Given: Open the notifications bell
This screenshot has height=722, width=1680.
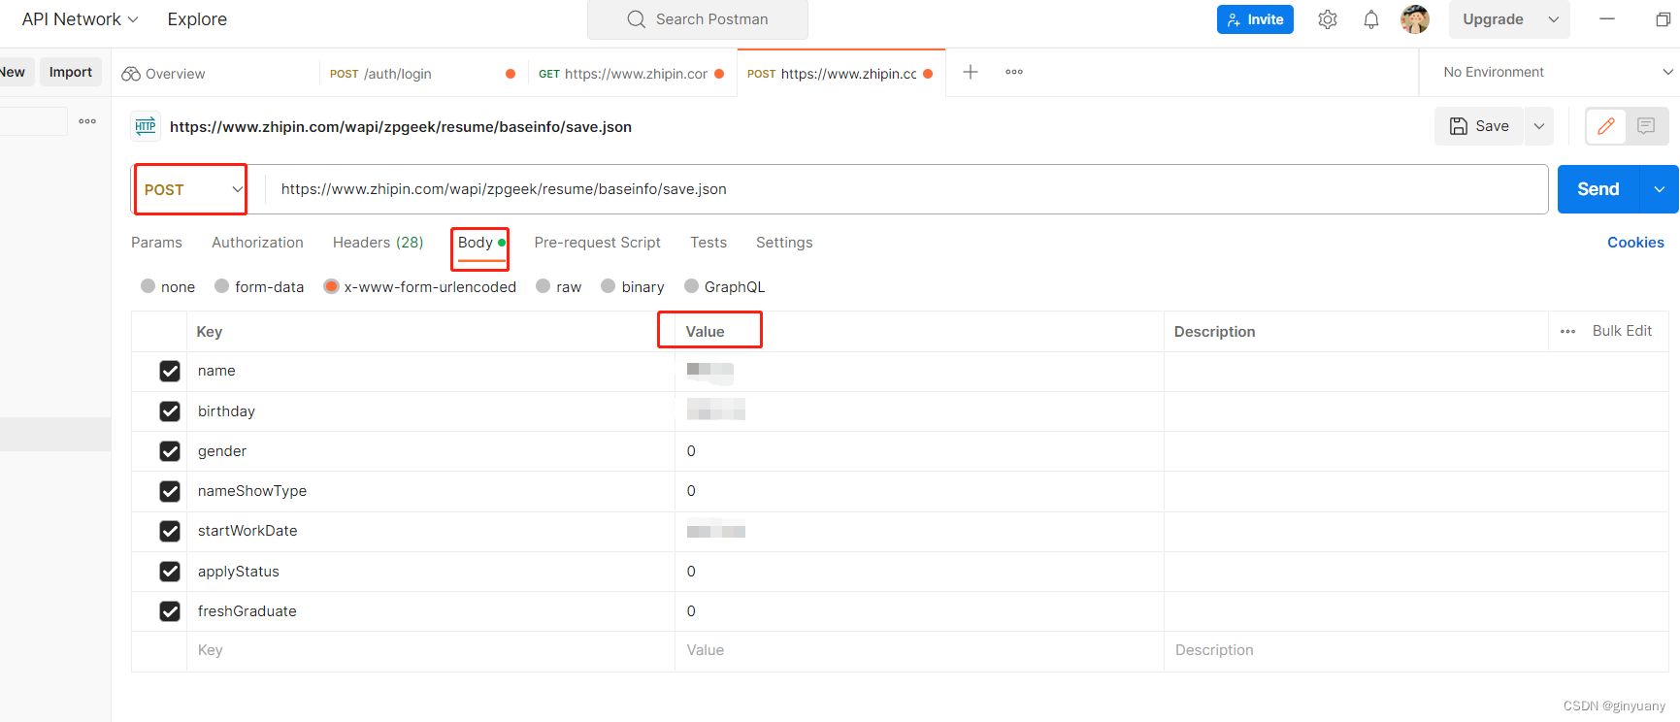Looking at the screenshot, I should [x=1371, y=19].
